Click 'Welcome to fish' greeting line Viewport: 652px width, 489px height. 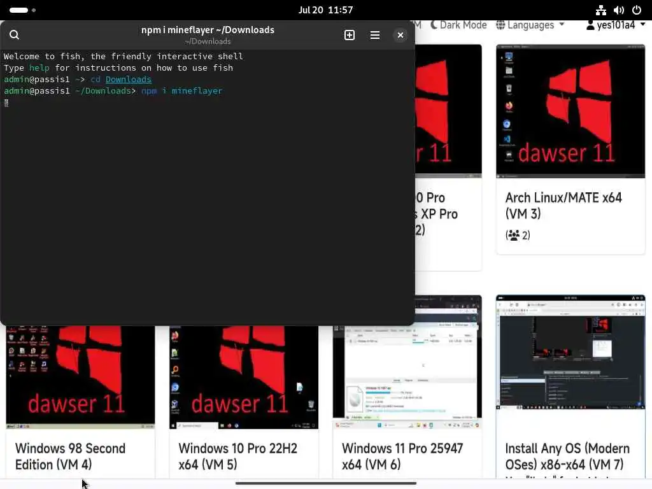(124, 56)
